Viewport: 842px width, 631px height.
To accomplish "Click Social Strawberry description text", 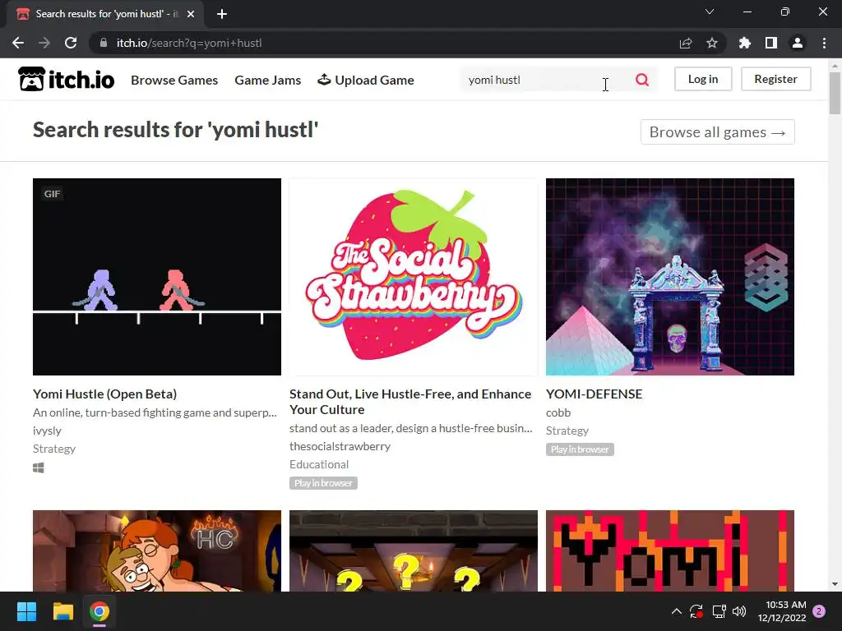I will tap(411, 428).
